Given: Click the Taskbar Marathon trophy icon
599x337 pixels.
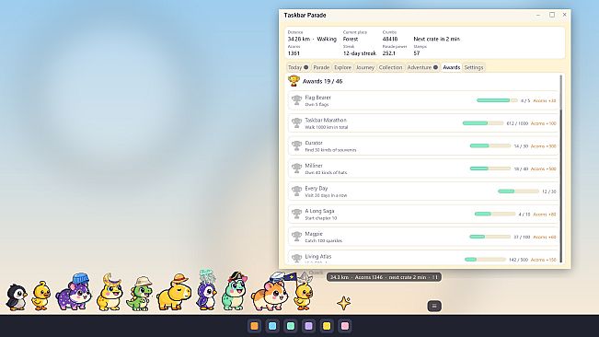Looking at the screenshot, I should tap(296, 123).
